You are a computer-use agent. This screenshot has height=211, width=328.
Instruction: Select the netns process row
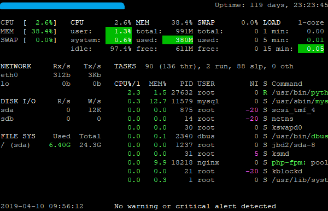210,119
